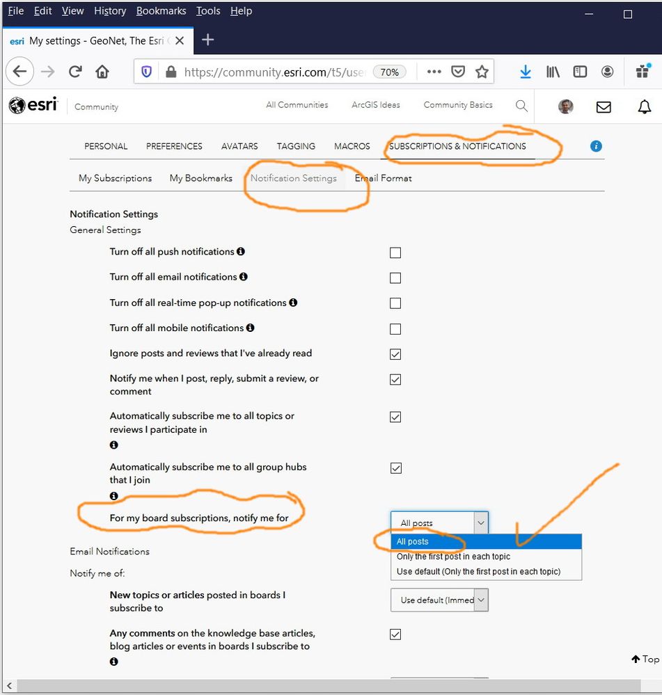The width and height of the screenshot is (662, 695).
Task: Open the View menu
Action: pyautogui.click(x=72, y=10)
